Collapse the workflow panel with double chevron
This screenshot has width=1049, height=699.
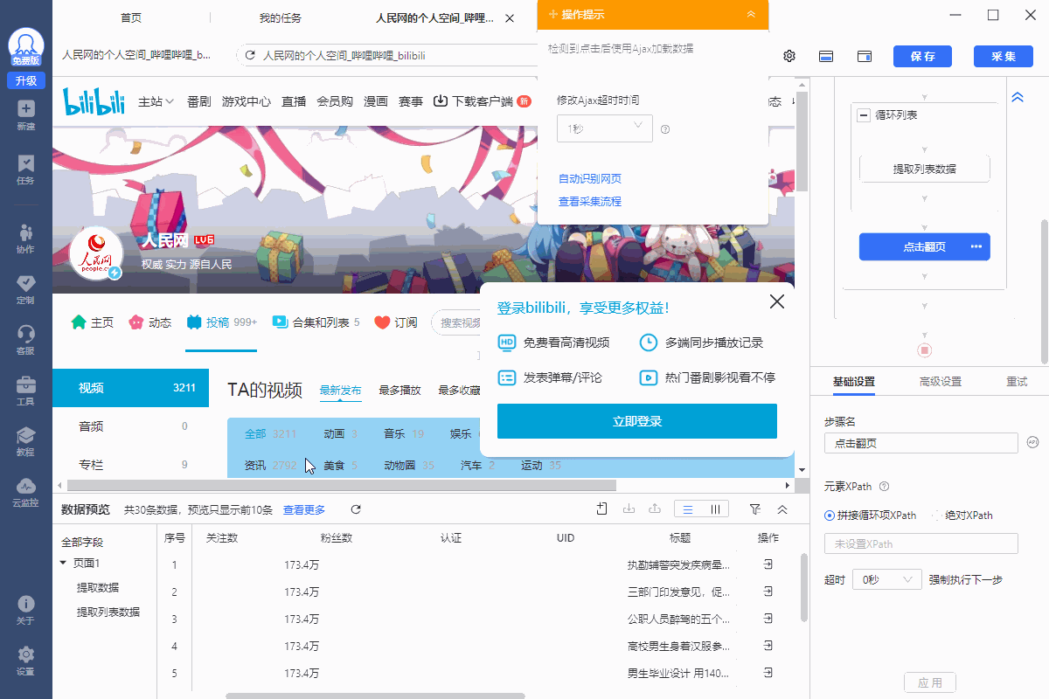1018,97
